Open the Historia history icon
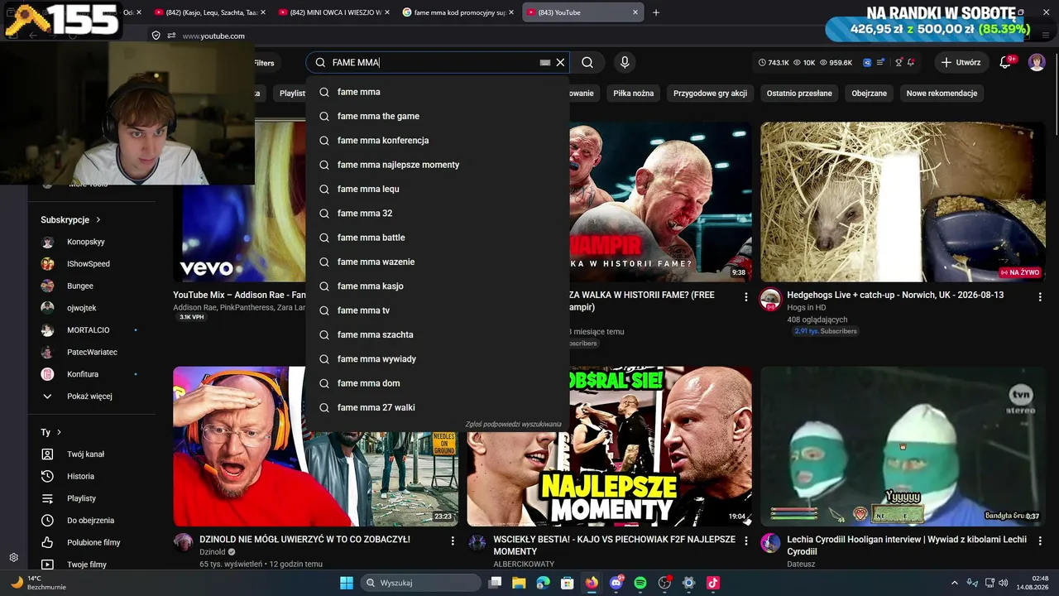Screen dimensions: 1059x596 click(x=48, y=476)
